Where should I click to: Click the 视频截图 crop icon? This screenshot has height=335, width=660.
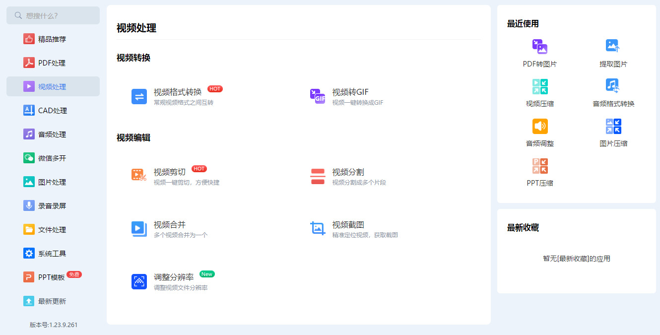(x=318, y=229)
